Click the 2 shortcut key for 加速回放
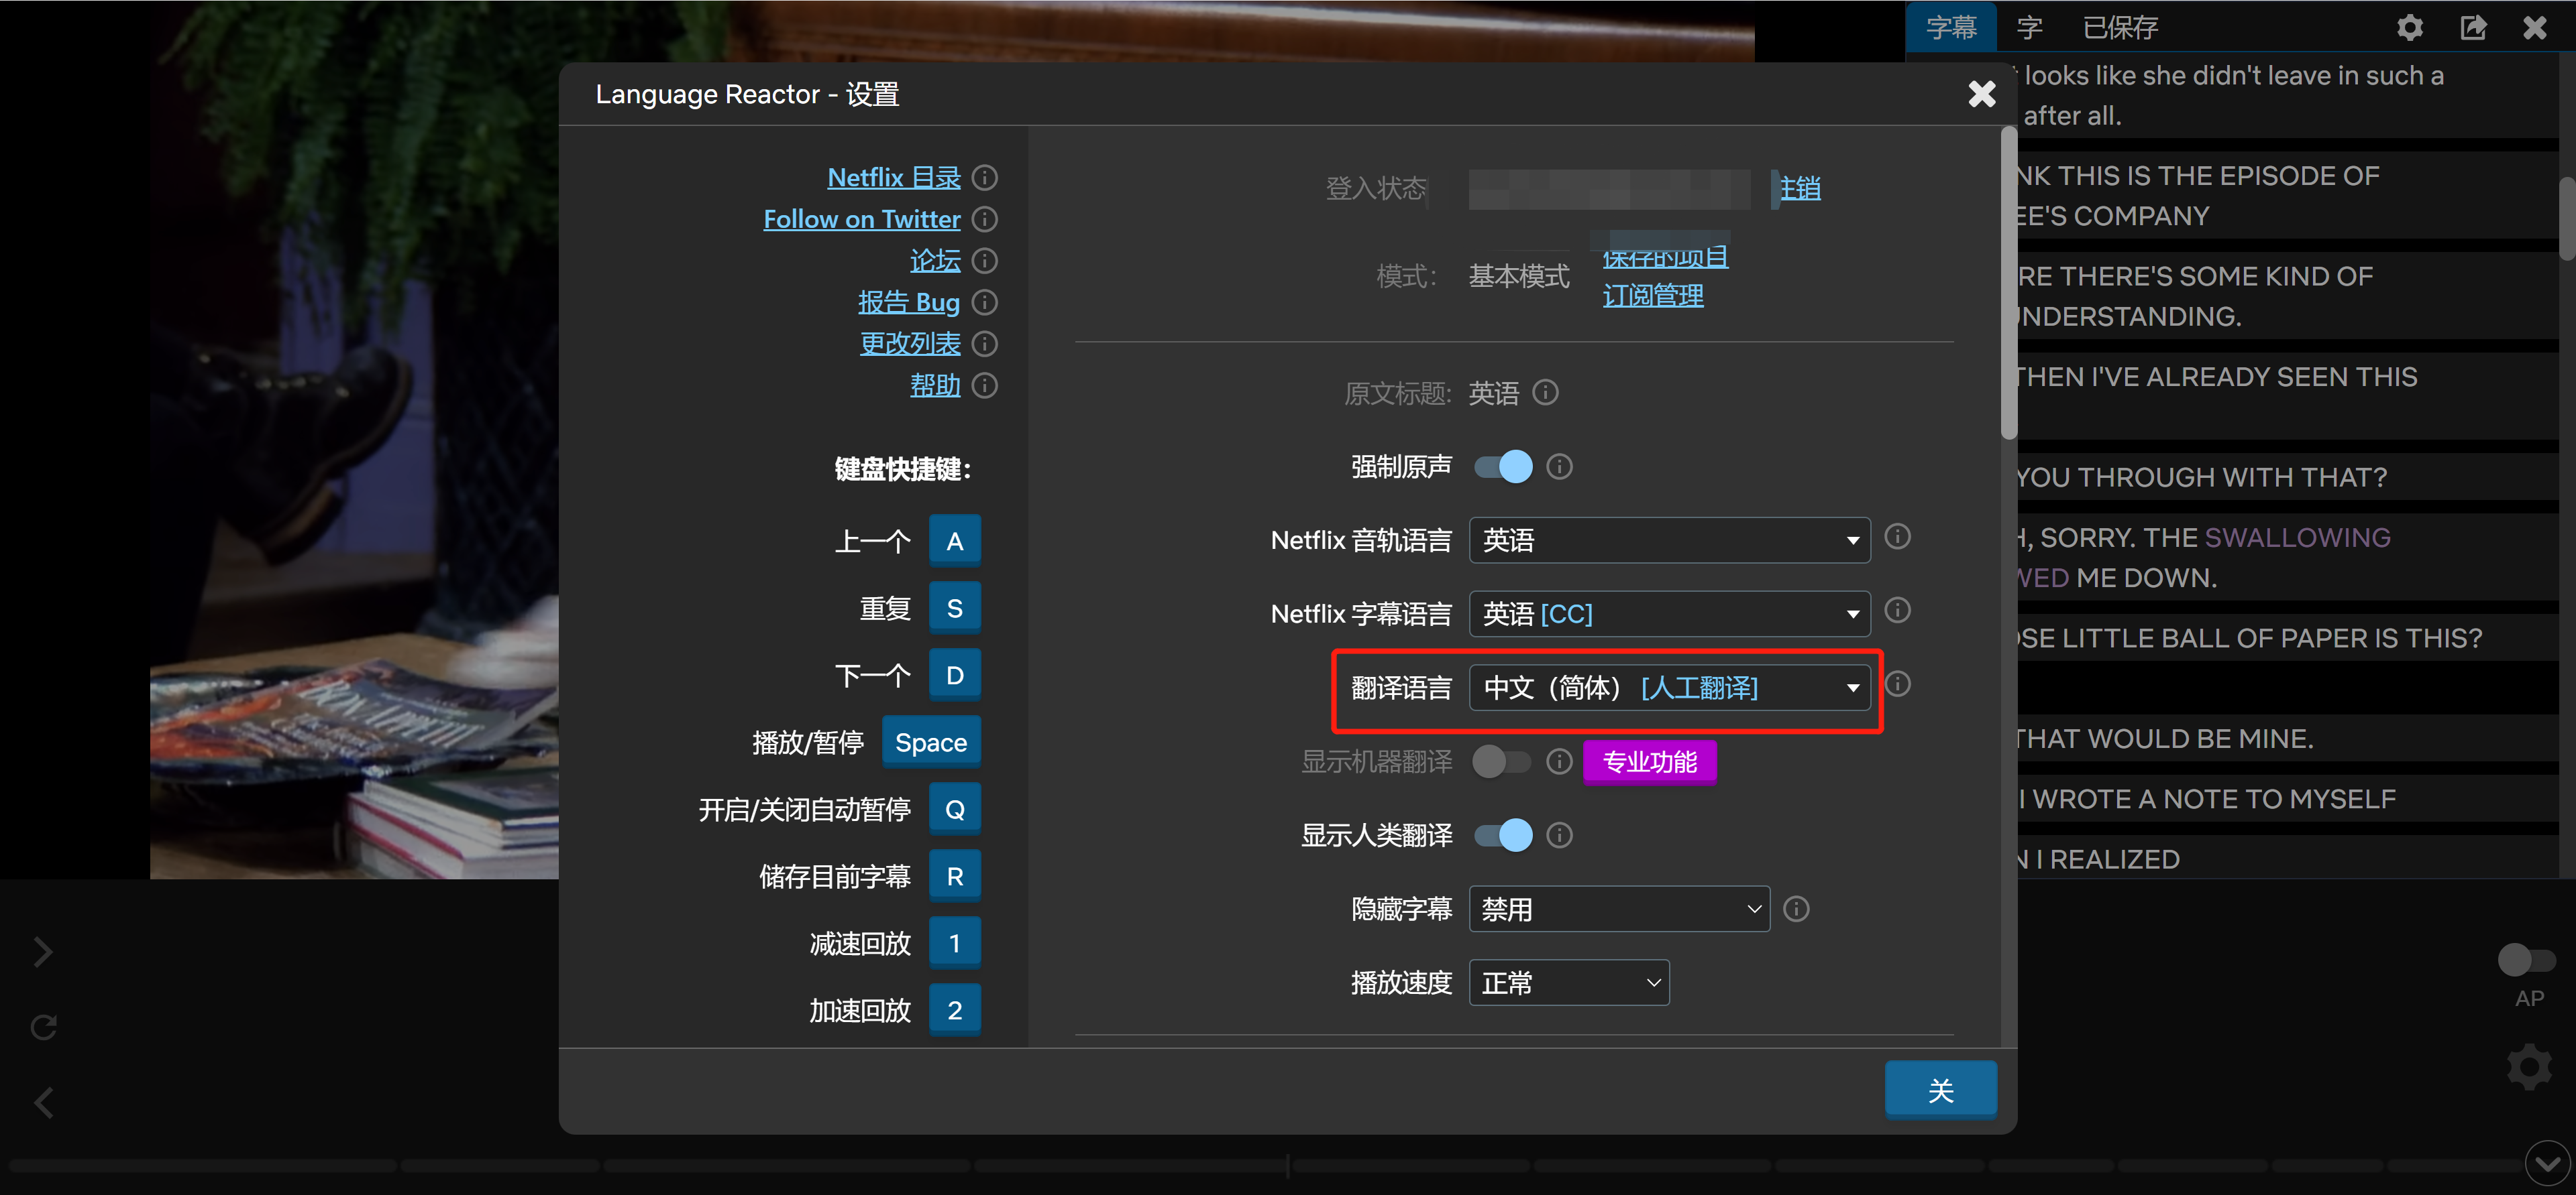 tap(955, 1010)
